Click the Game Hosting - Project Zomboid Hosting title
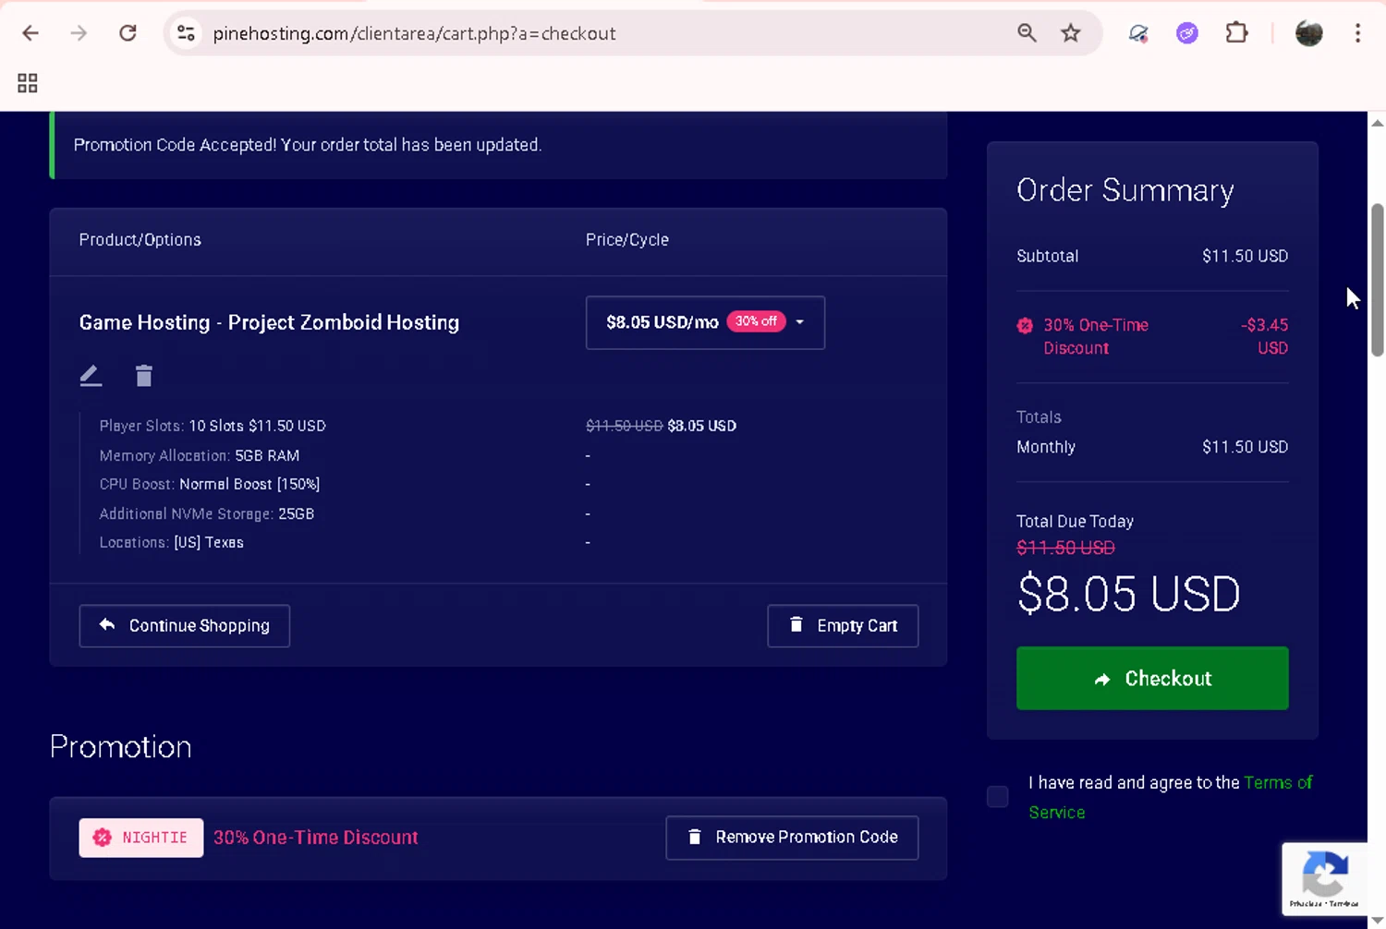The height and width of the screenshot is (929, 1386). [x=269, y=322]
